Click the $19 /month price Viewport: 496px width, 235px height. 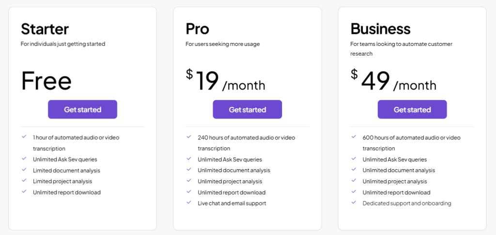[x=226, y=81]
